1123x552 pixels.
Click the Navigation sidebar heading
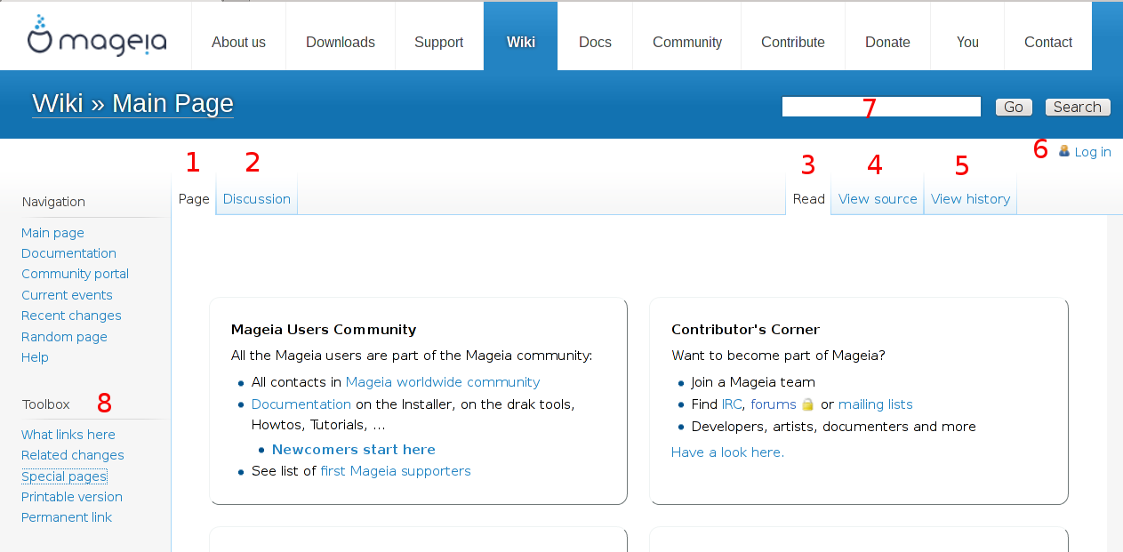click(53, 202)
